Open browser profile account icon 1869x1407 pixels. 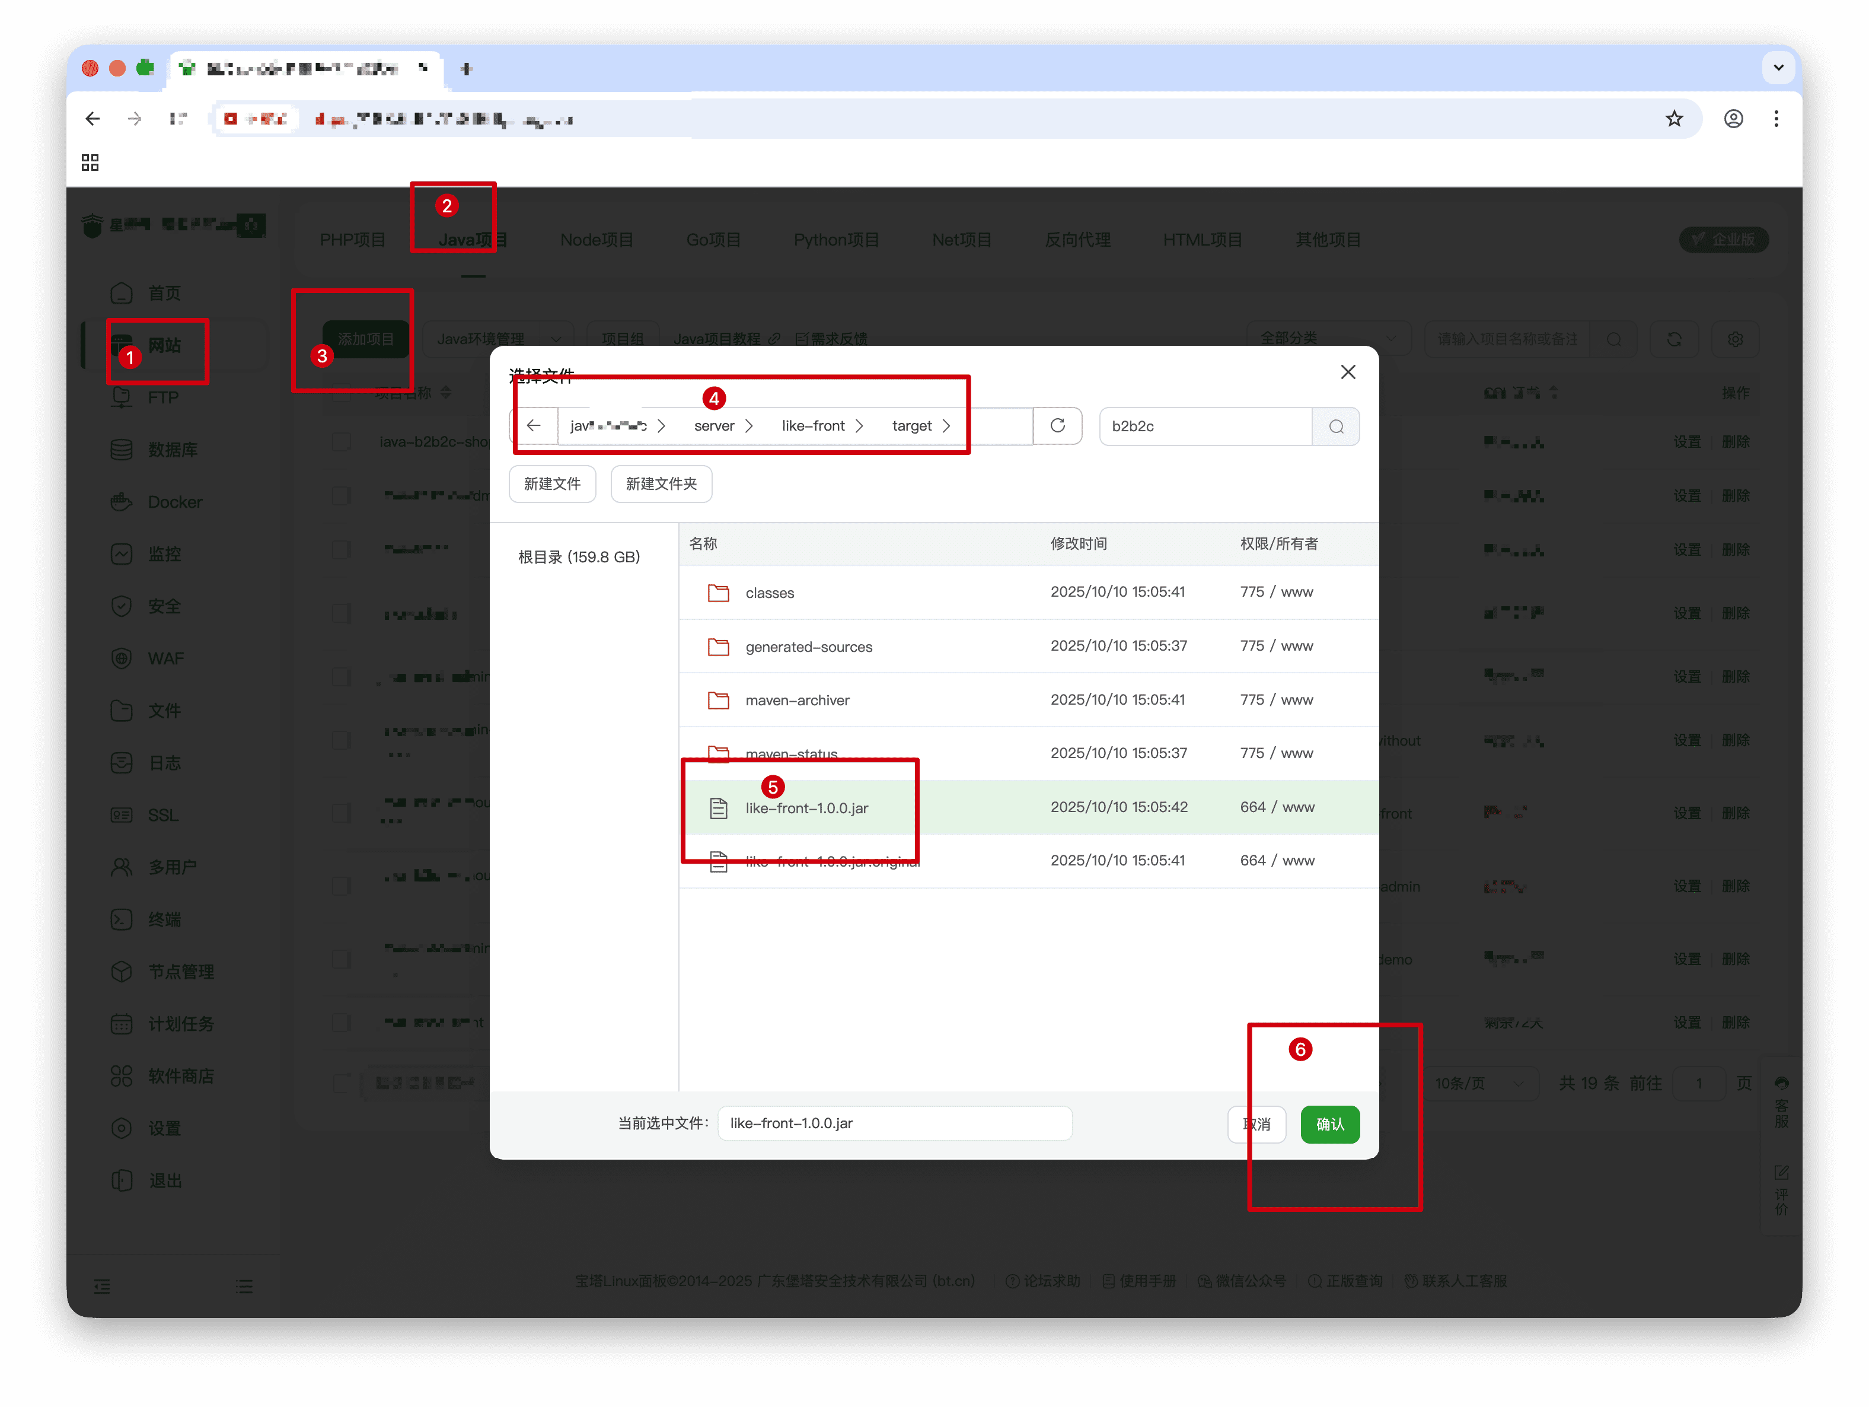pos(1733,119)
